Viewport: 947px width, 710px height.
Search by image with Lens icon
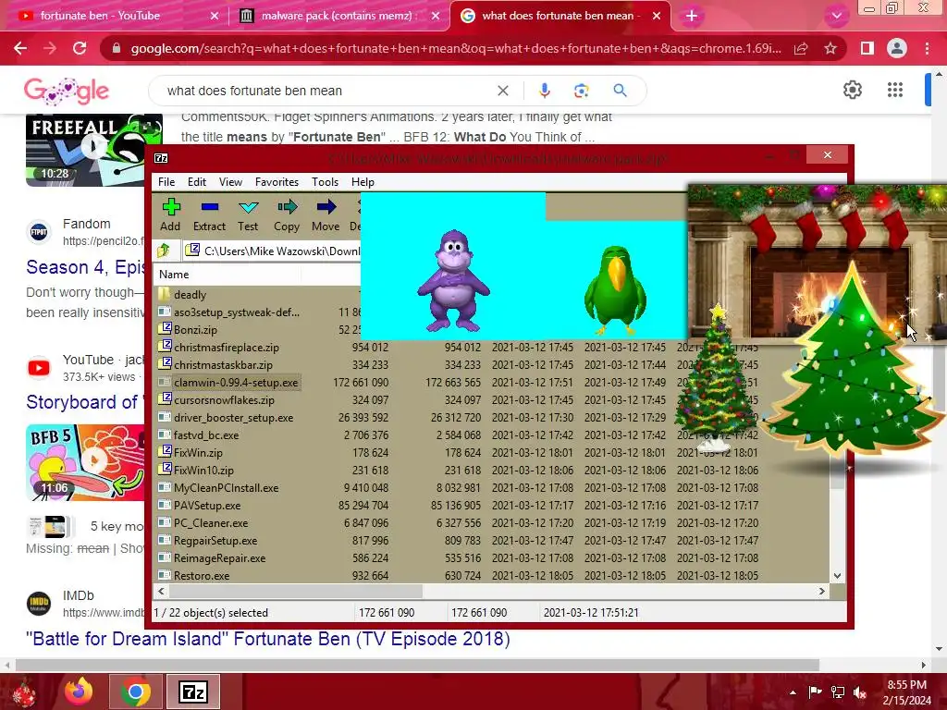coord(581,91)
